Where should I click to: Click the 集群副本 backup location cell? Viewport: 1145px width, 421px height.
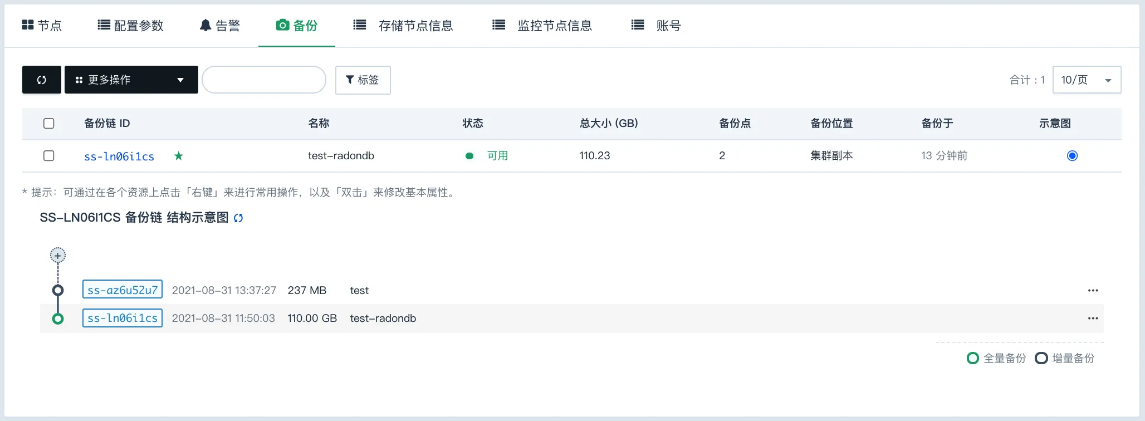[831, 156]
